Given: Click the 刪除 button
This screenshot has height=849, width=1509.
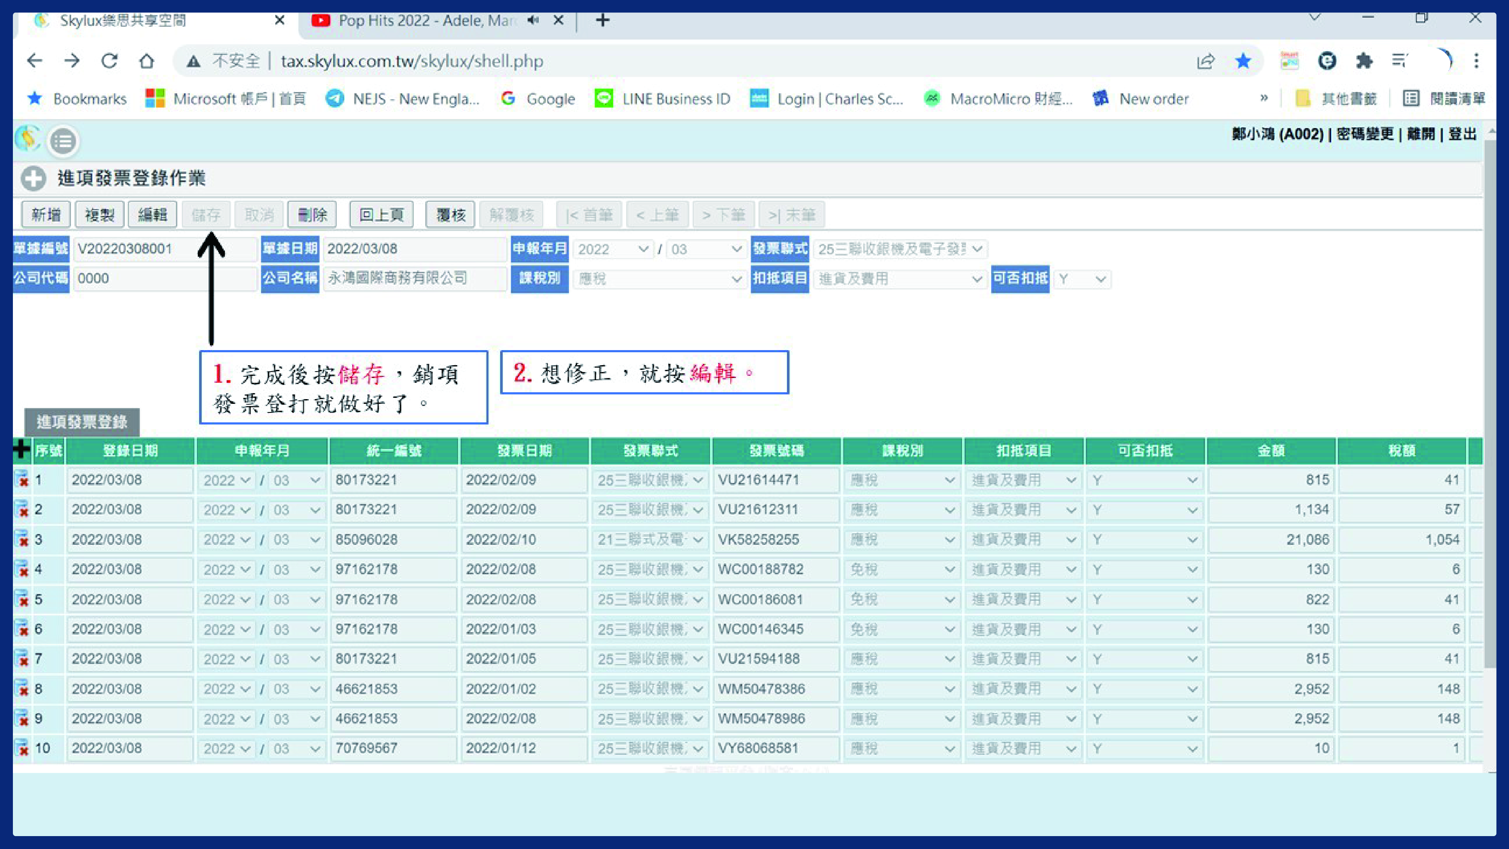Looking at the screenshot, I should [x=312, y=215].
